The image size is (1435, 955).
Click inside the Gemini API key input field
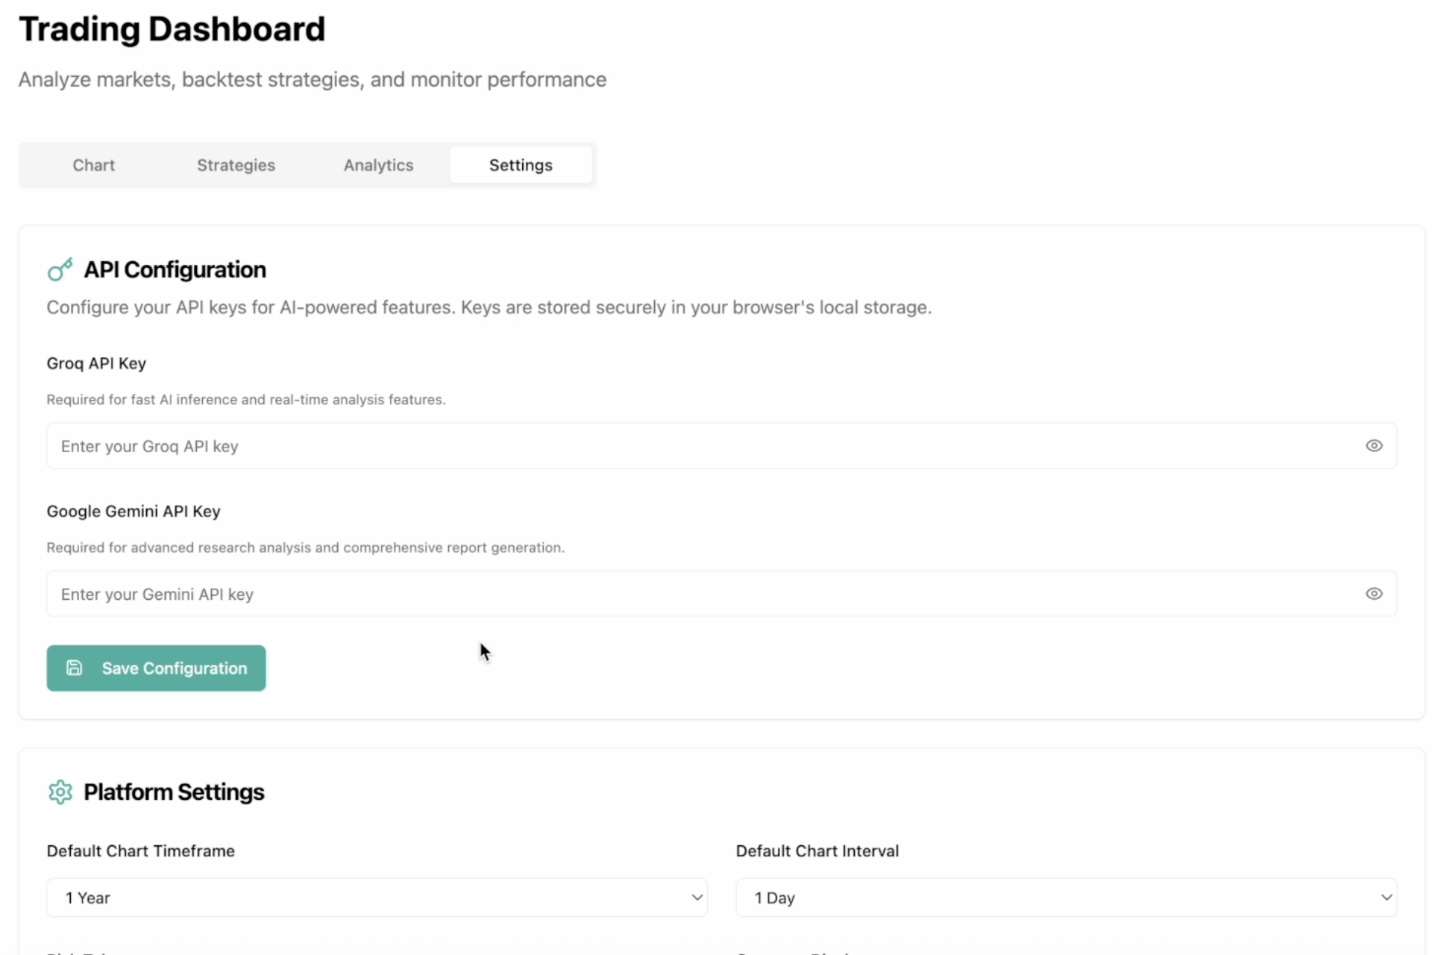(x=522, y=593)
